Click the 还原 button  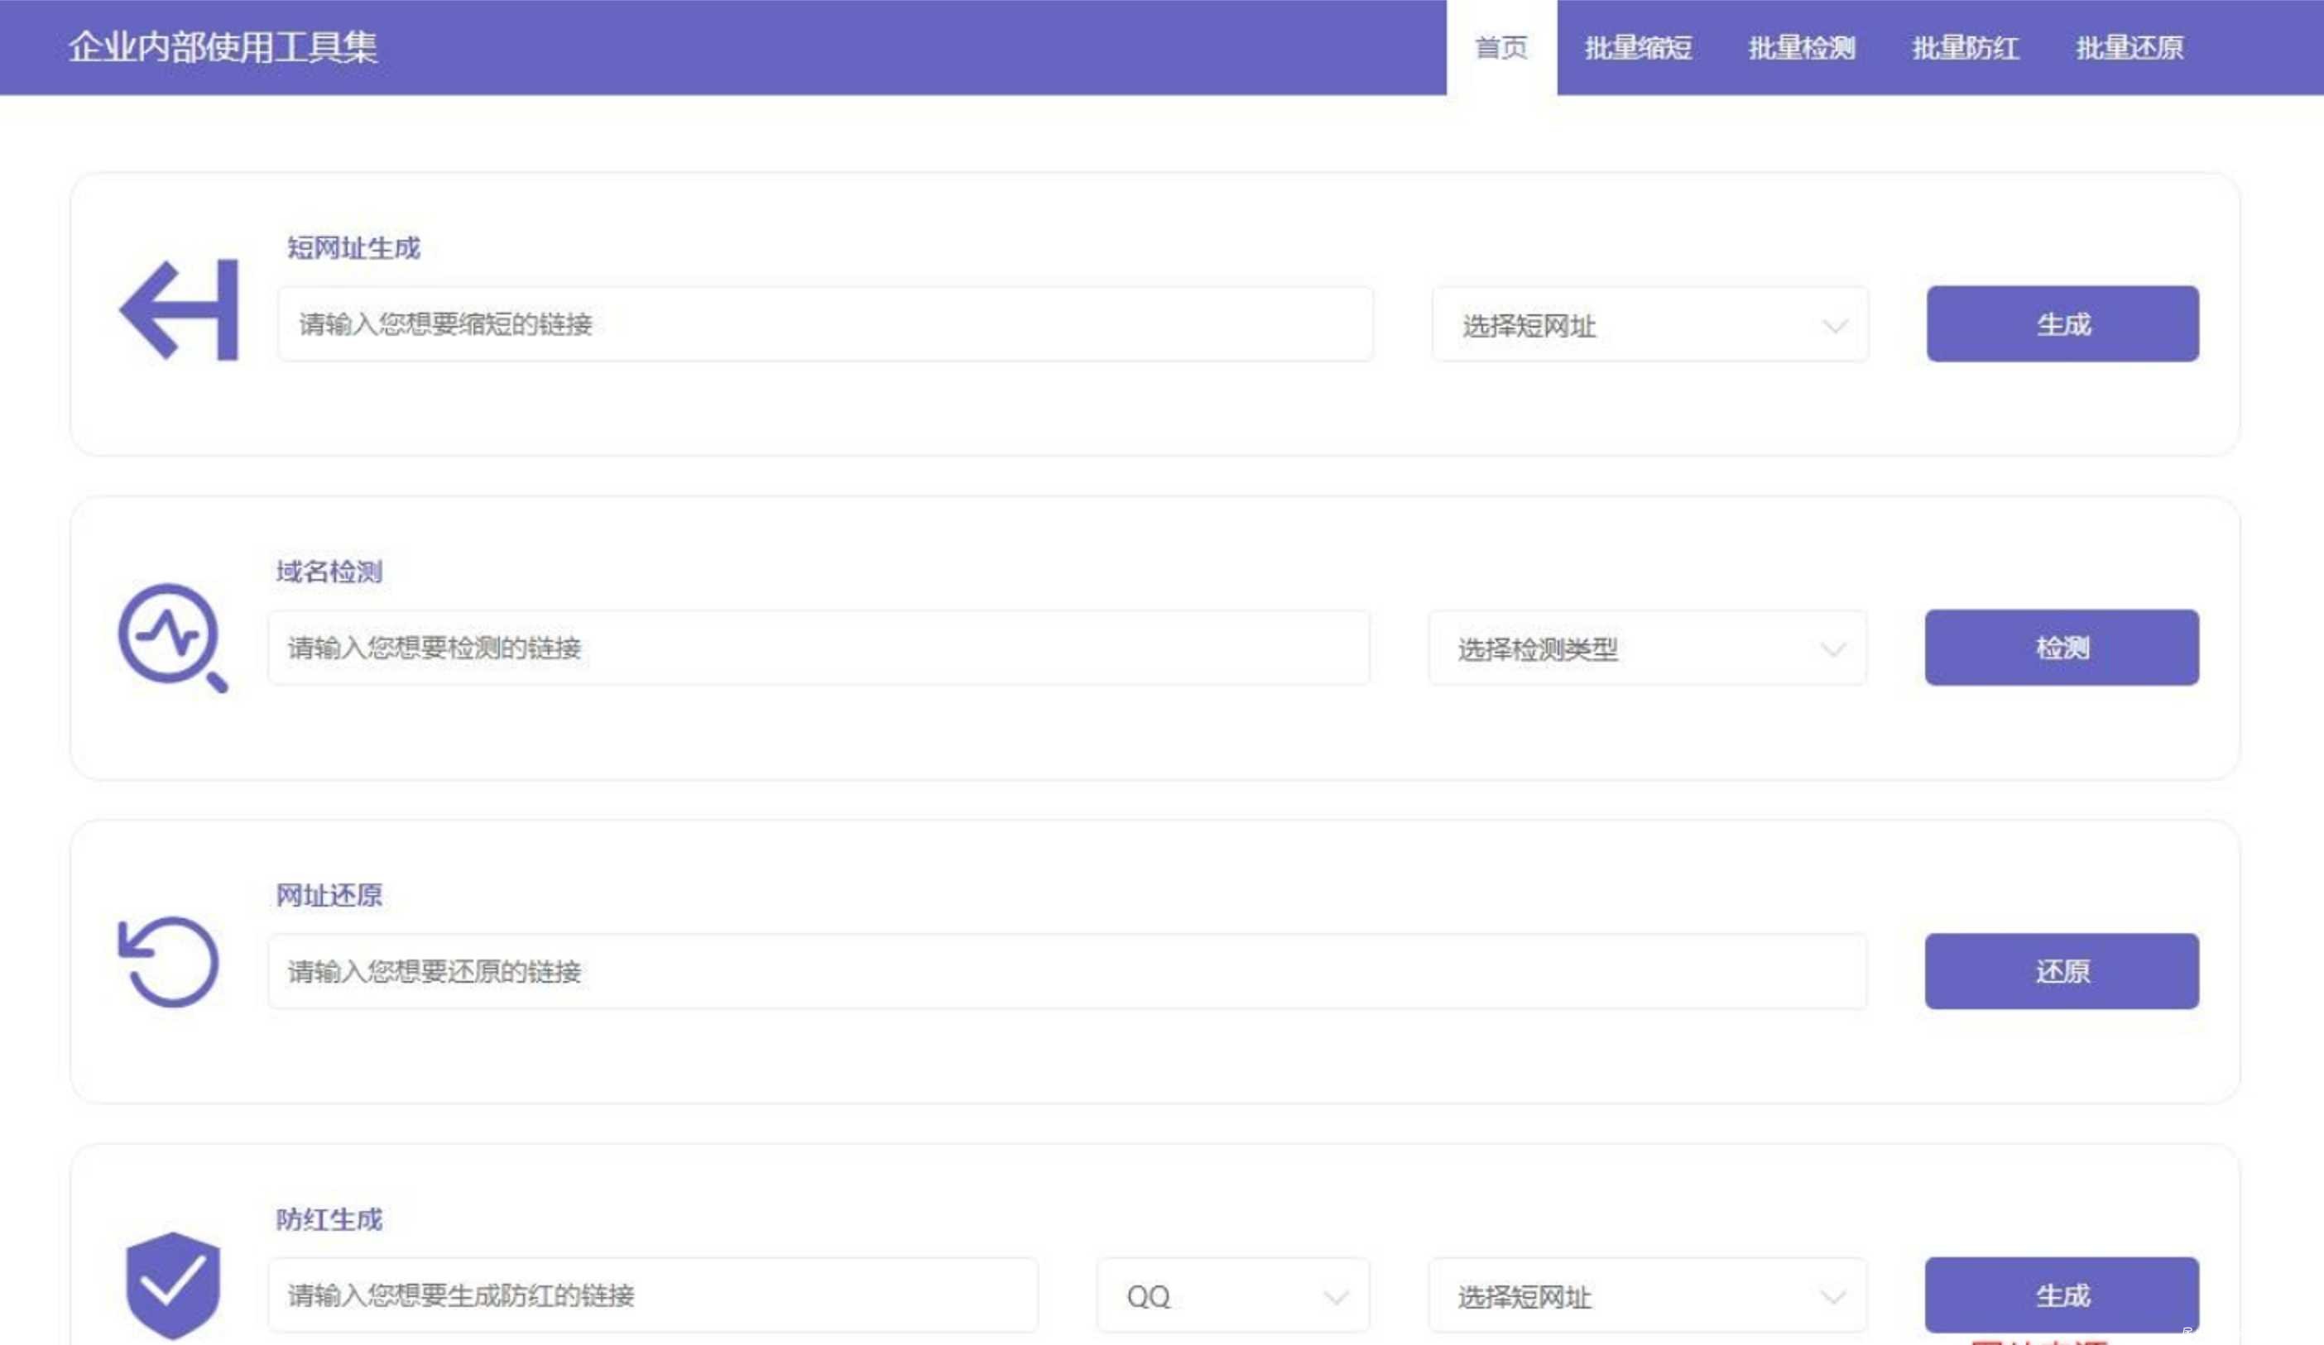tap(2062, 971)
